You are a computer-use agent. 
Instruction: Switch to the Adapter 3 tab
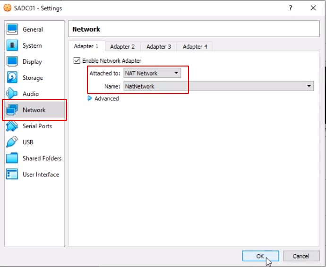tap(159, 47)
